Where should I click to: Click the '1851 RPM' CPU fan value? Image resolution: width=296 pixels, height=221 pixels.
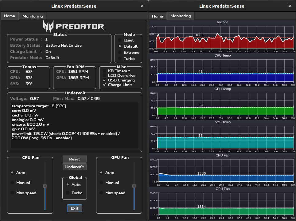tap(78, 71)
